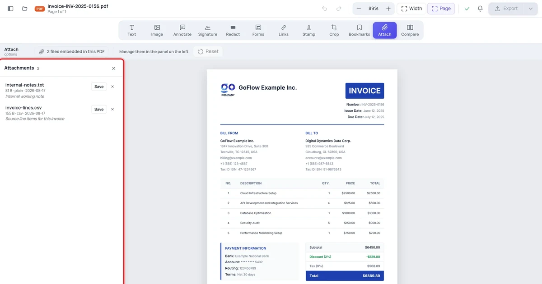Click the Reset button

pos(208,51)
